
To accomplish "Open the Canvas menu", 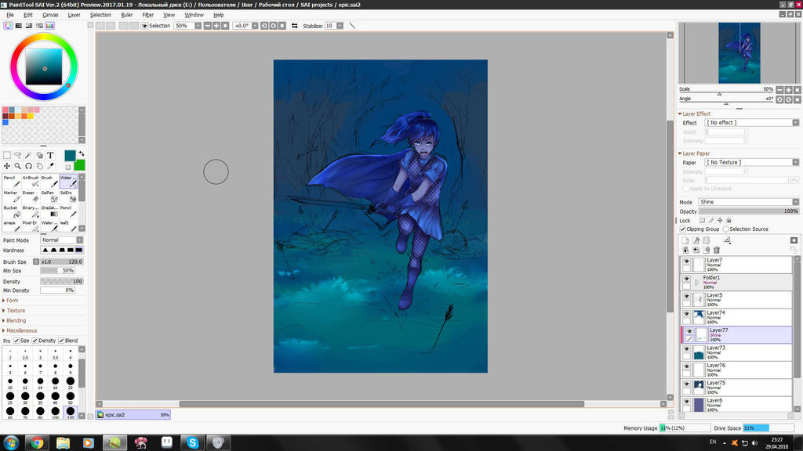I will 50,15.
